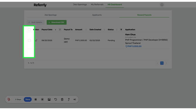The height and width of the screenshot is (110, 196).
Task: Click the restart/undo icon in recorder toolbar
Action: point(56,99)
